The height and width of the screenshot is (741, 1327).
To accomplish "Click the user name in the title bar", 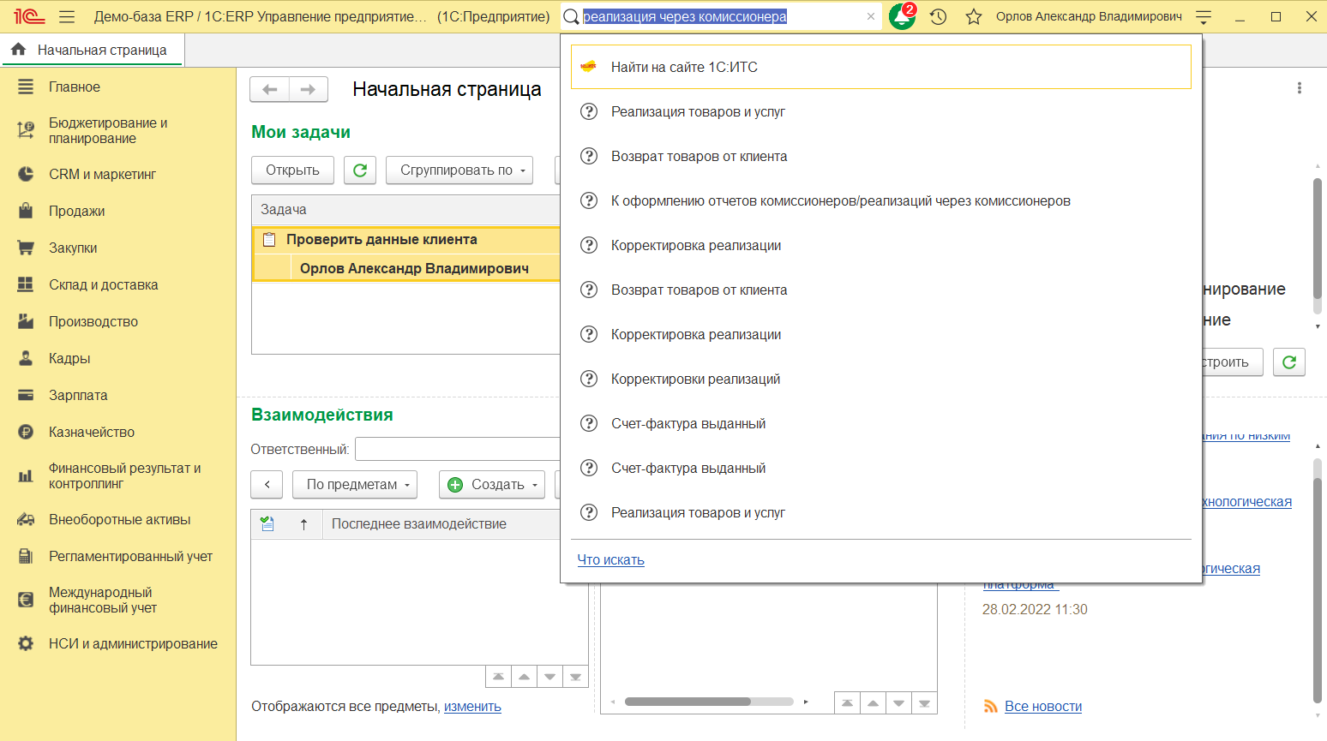I will [x=1089, y=16].
